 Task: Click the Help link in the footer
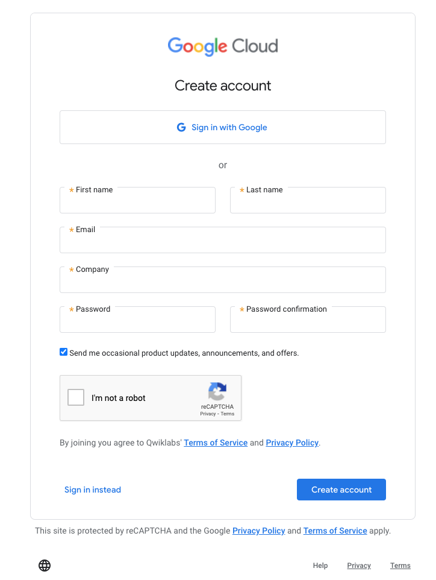320,565
